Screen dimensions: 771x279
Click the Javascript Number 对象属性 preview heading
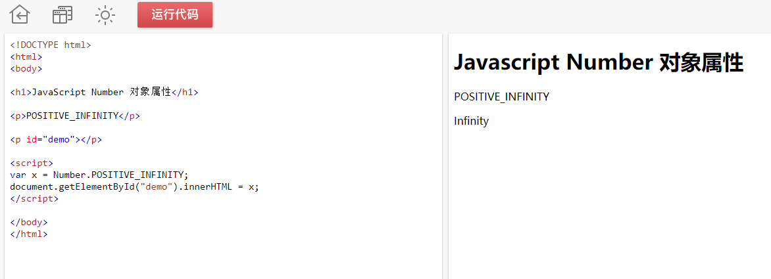(599, 63)
